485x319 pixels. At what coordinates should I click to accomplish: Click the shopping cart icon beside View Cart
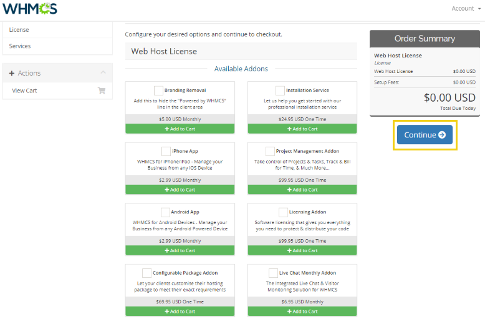coord(102,91)
